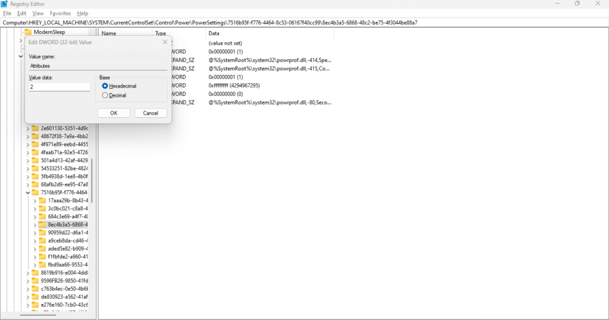Image resolution: width=609 pixels, height=320 pixels.
Task: Click folder icon for fbd9aa66-9553 subkey
Action: [x=42, y=265]
